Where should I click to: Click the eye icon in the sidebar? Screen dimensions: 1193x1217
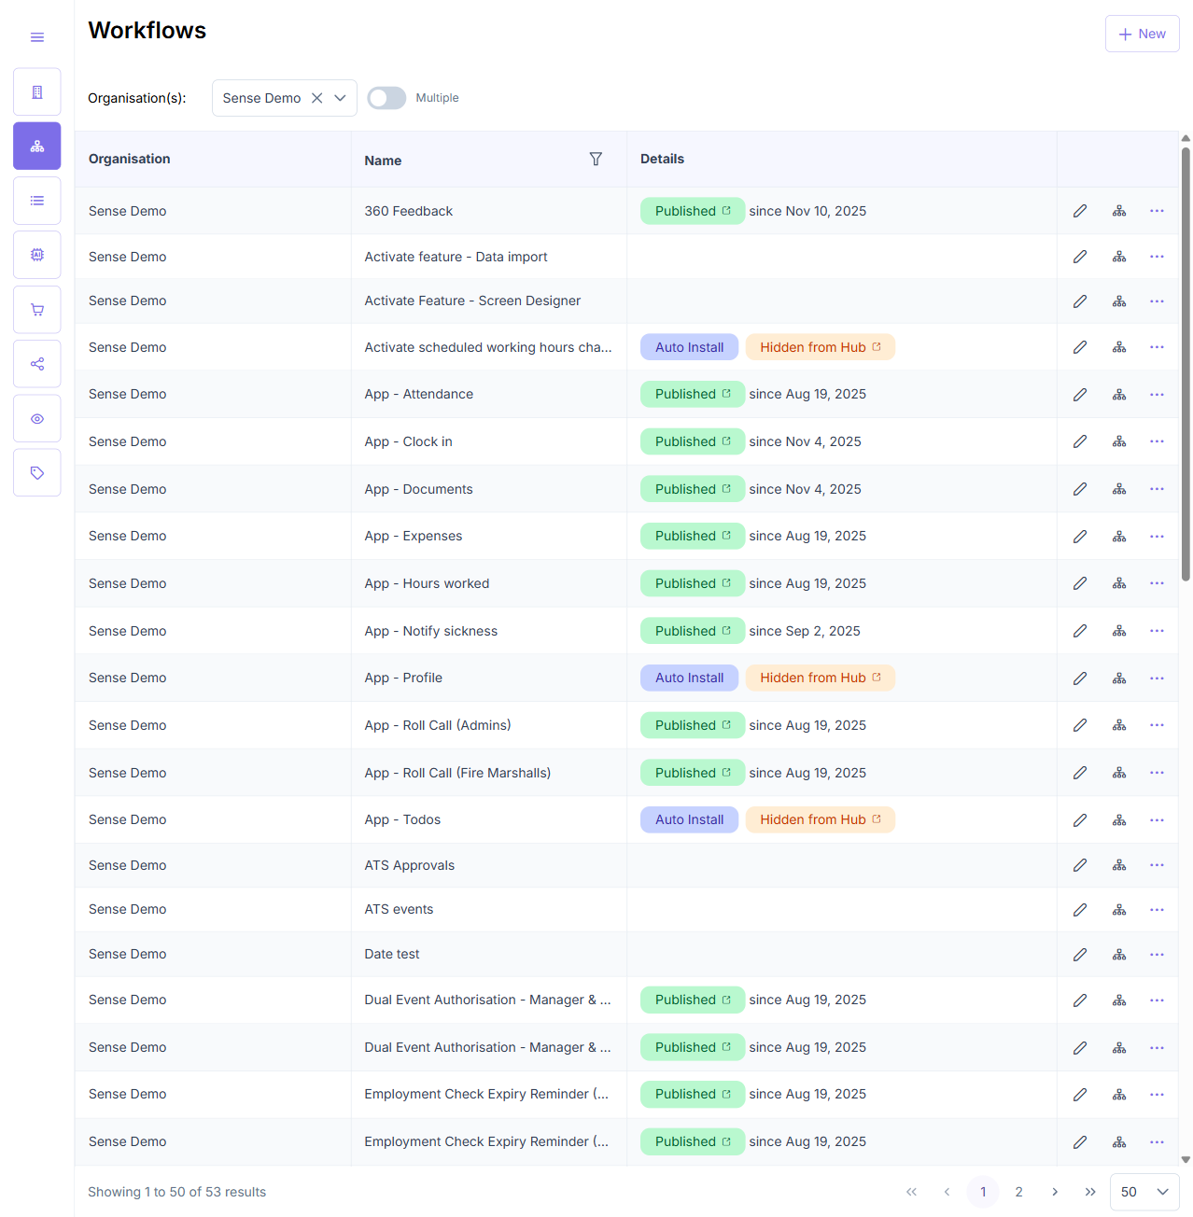[37, 419]
